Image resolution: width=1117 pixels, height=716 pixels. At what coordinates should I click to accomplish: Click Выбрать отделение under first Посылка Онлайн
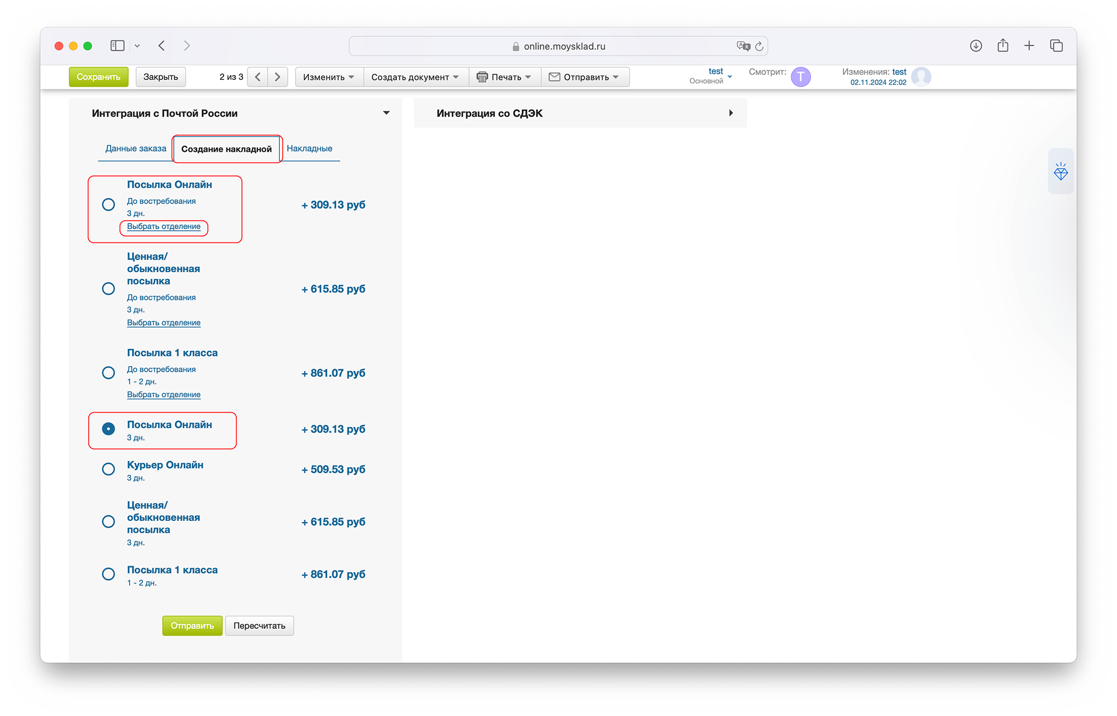(x=164, y=226)
